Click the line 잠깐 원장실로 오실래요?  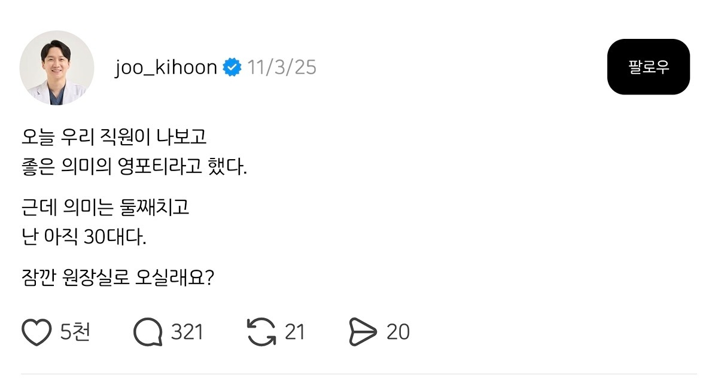[x=117, y=278]
